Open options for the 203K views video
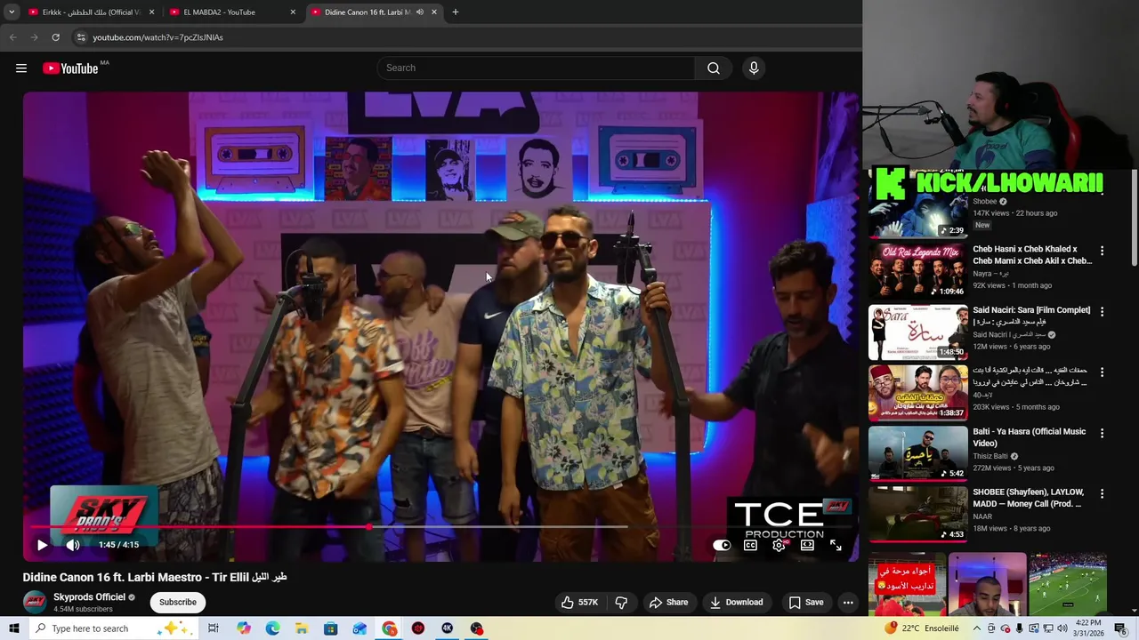This screenshot has height=640, width=1139. click(x=1102, y=372)
